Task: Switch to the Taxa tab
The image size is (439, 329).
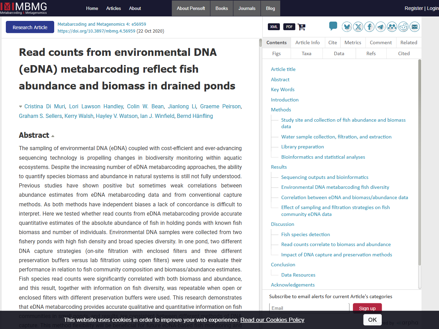Action: coord(307,53)
